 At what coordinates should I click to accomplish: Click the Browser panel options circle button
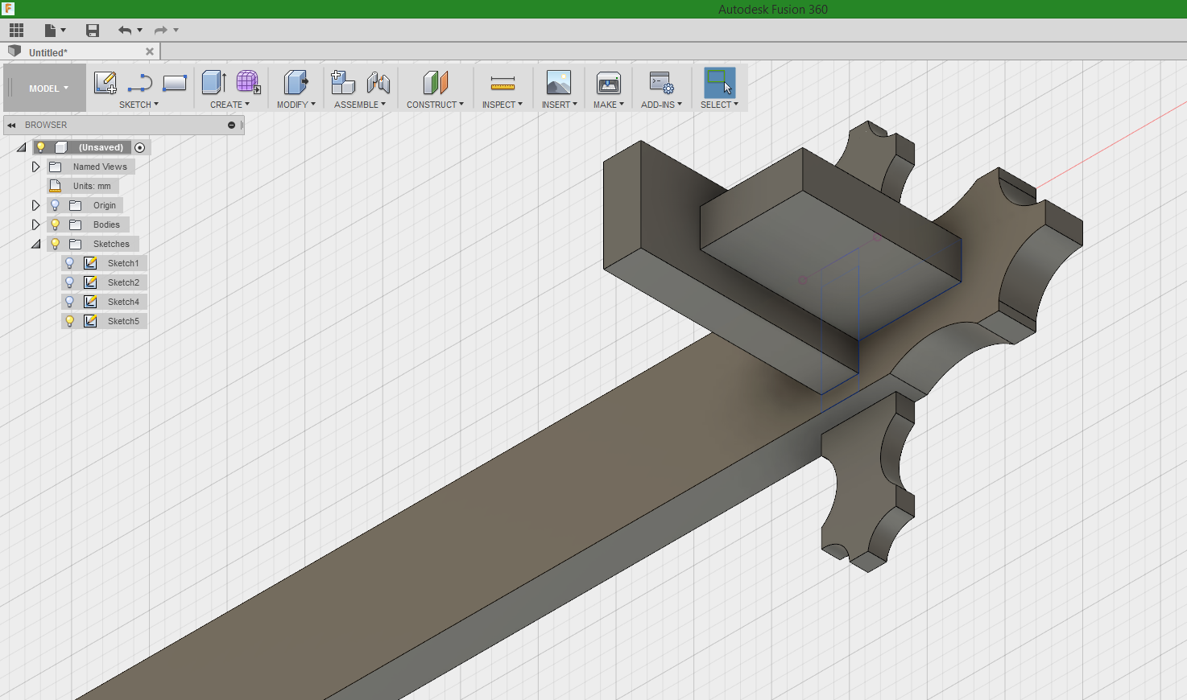(231, 125)
